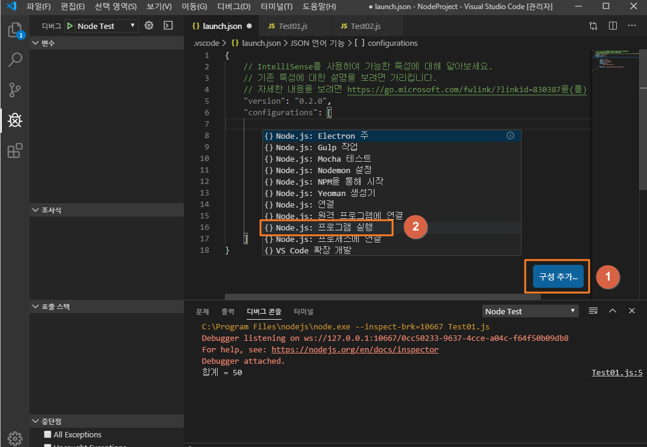This screenshot has width=647, height=447.
Task: Close the bottom panel
Action: 632,311
